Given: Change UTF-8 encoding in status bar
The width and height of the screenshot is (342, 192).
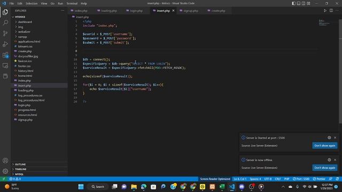Looking at the screenshot, I should 268,179.
